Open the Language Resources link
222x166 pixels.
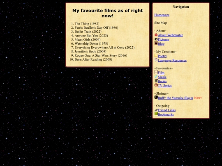172,60
